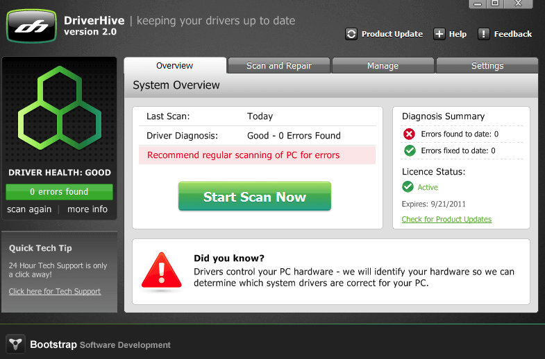This screenshot has width=545, height=359.
Task: Click here for Tech Support link
Action: point(55,291)
